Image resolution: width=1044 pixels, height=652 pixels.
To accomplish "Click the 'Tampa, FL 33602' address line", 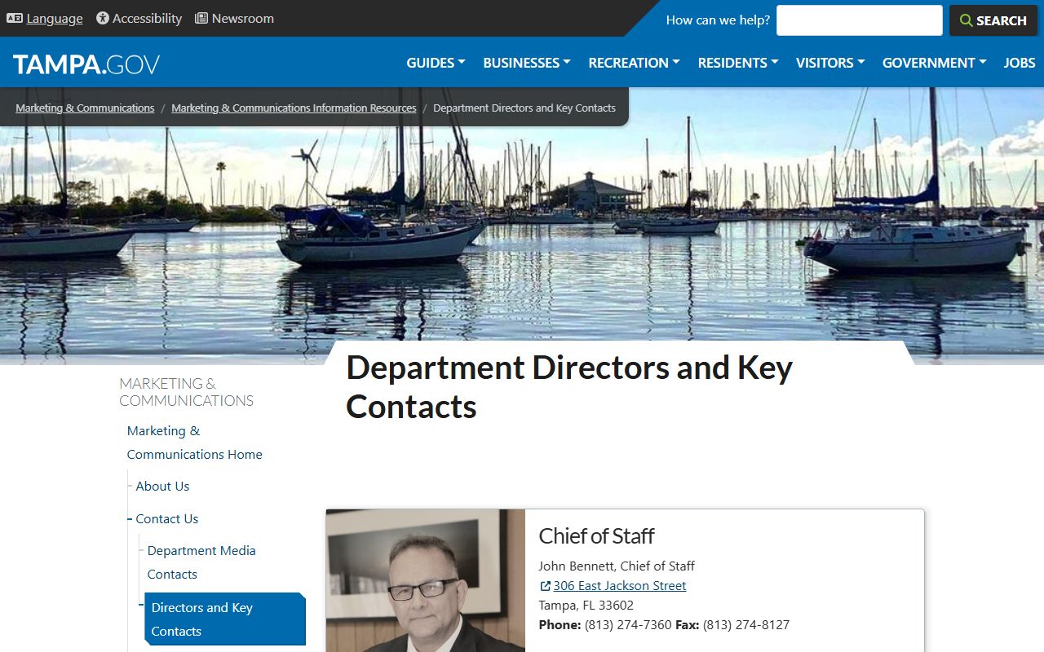I will (x=586, y=605).
